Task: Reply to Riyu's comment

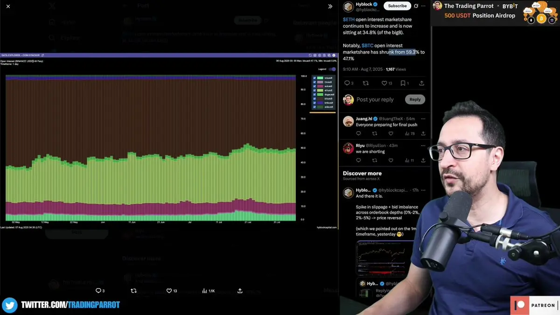Action: point(358,161)
